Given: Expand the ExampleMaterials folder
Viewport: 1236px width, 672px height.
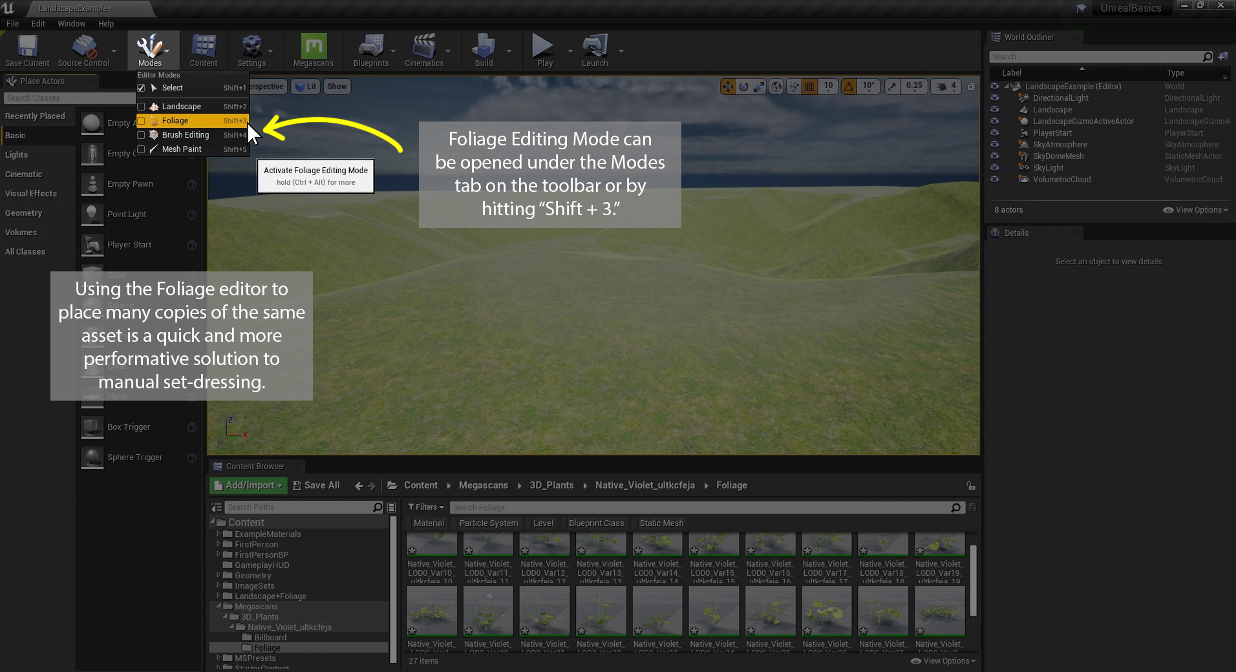Looking at the screenshot, I should click(x=218, y=534).
